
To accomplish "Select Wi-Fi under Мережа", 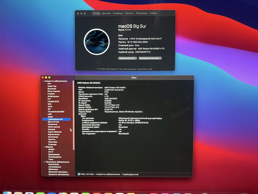I will click(51, 152).
